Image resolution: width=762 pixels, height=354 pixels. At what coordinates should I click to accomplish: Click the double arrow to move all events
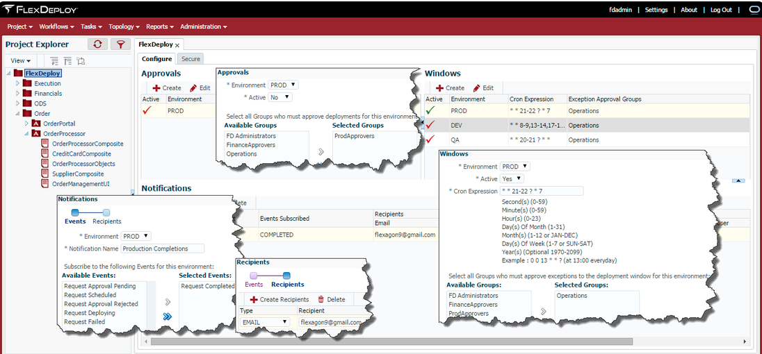click(x=168, y=317)
